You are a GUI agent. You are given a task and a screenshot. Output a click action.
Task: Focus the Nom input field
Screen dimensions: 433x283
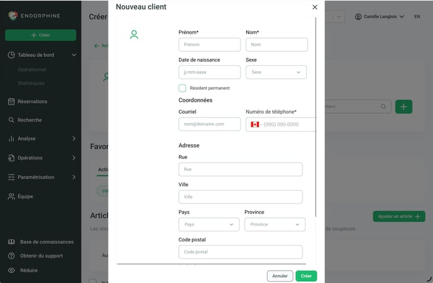277,45
